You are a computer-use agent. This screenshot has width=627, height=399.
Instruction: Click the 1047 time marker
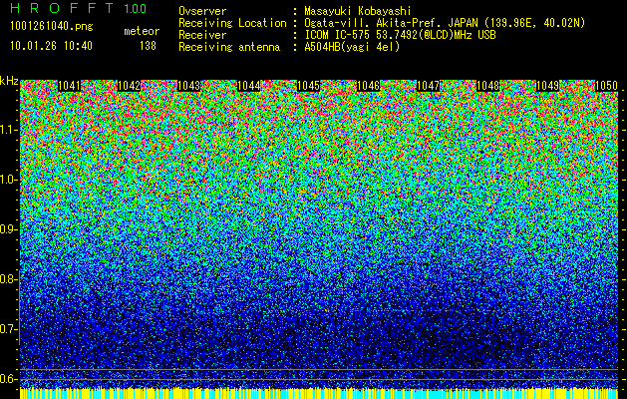click(428, 86)
